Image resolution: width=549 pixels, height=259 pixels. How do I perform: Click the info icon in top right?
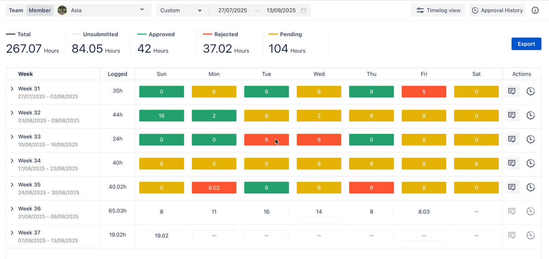pos(535,11)
